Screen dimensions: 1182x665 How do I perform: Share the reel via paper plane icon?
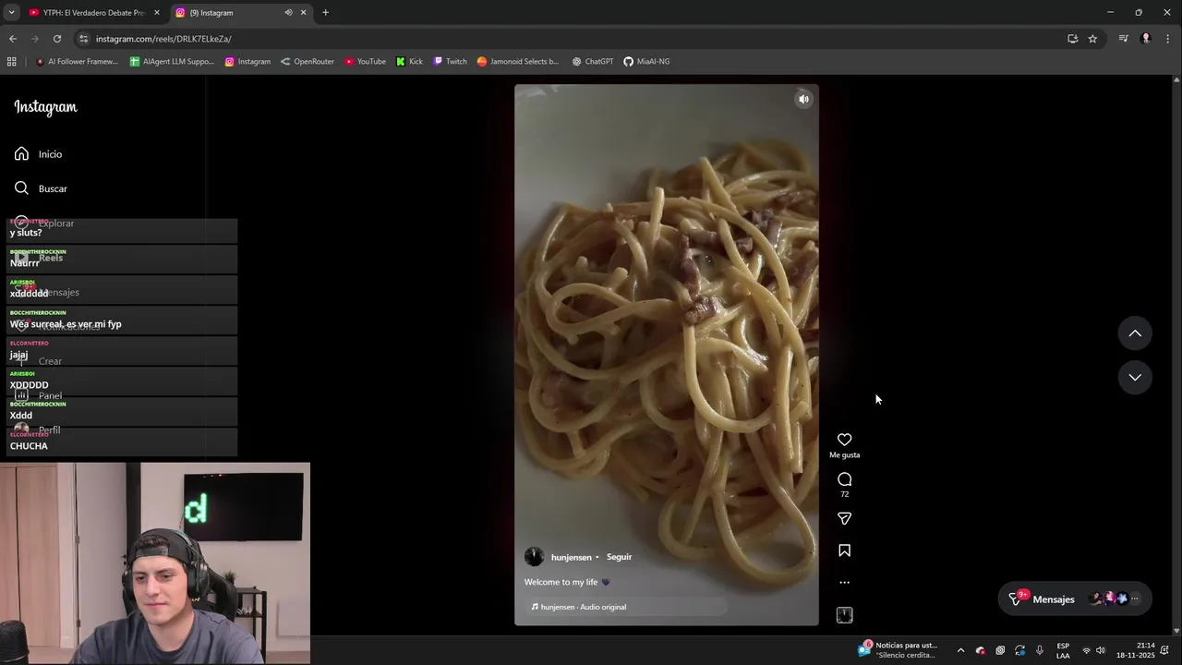[x=844, y=519]
